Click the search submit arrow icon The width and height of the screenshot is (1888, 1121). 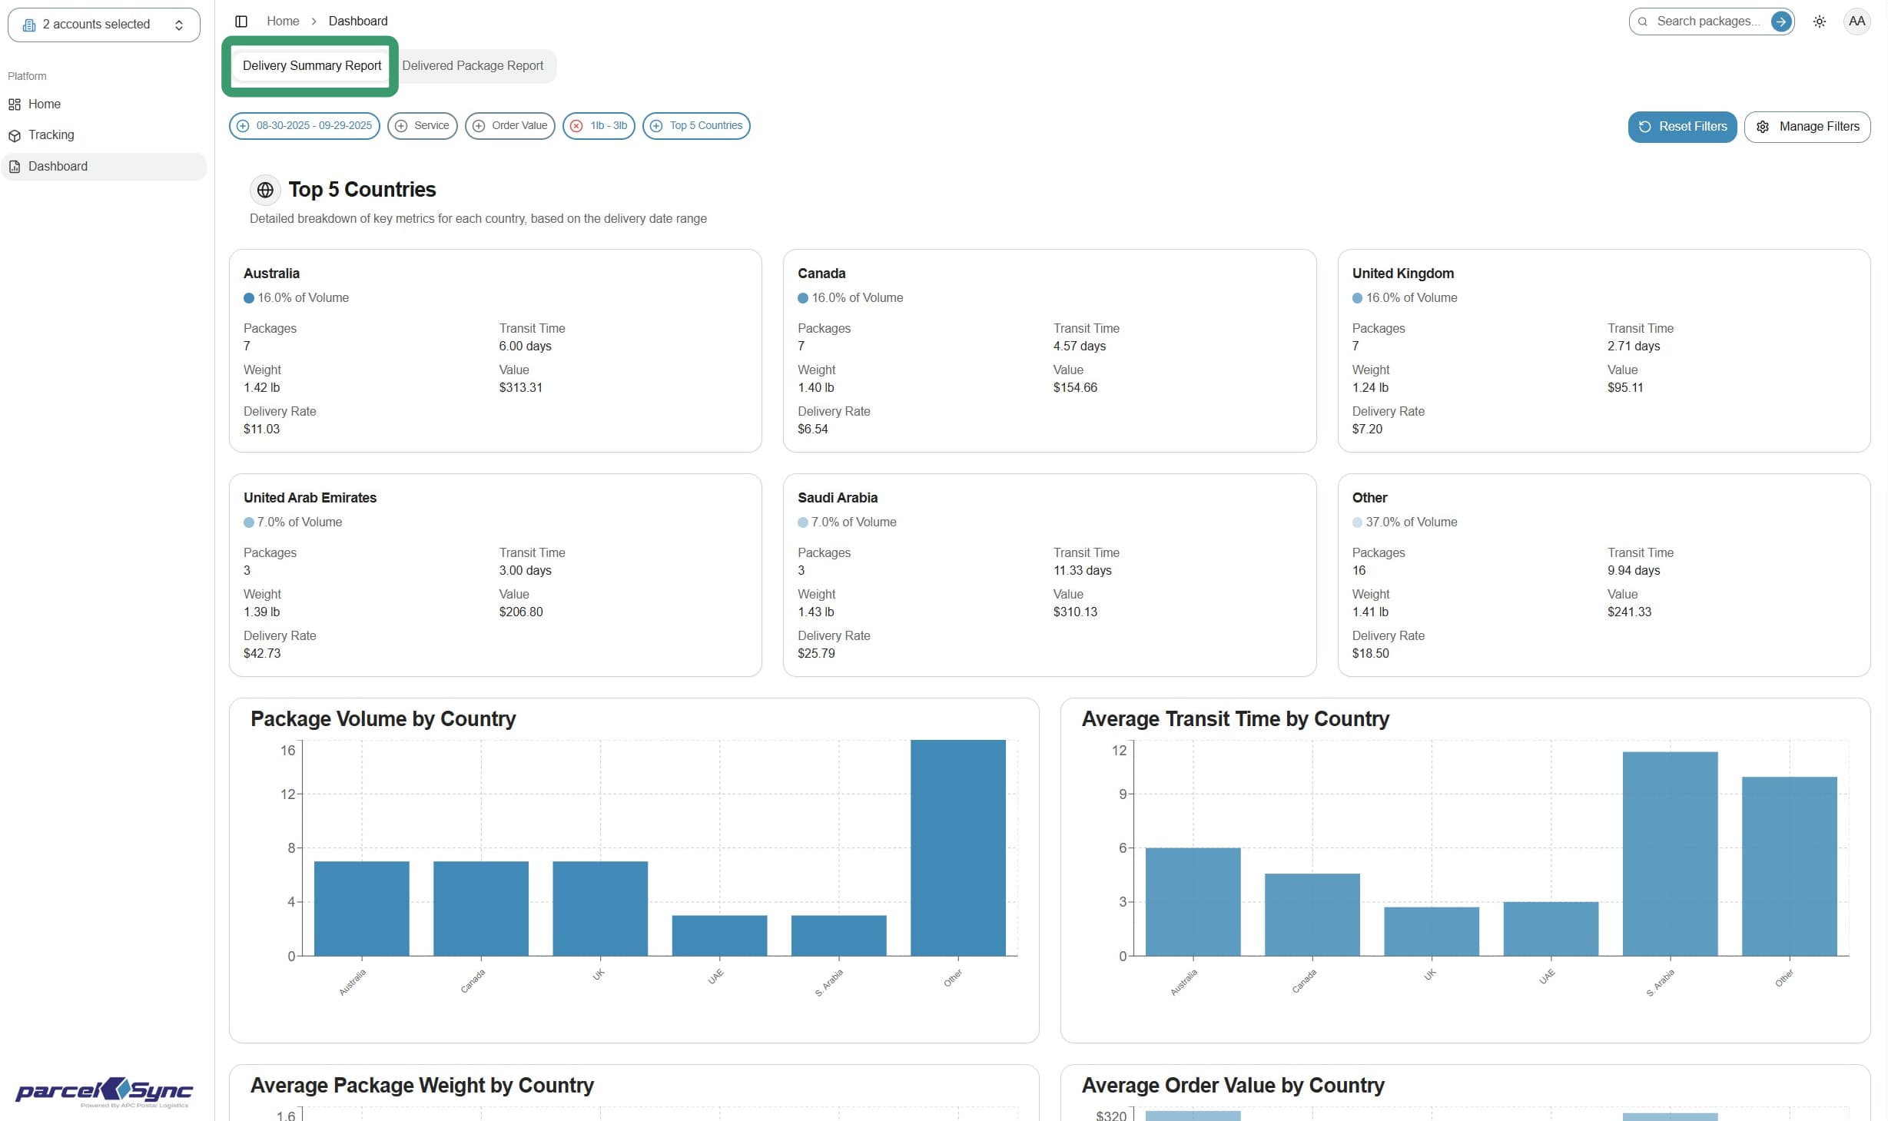click(1780, 22)
